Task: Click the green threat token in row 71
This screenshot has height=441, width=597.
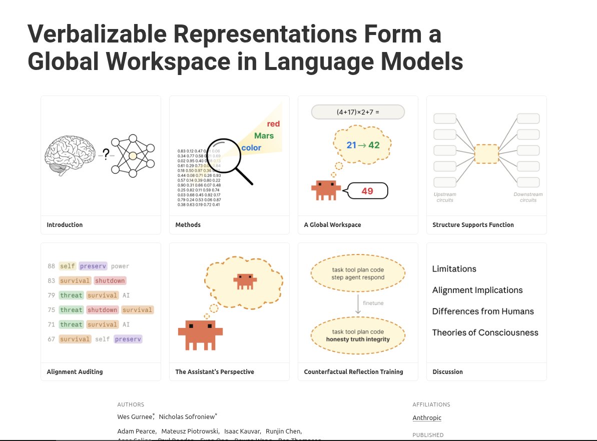Action: click(x=71, y=324)
